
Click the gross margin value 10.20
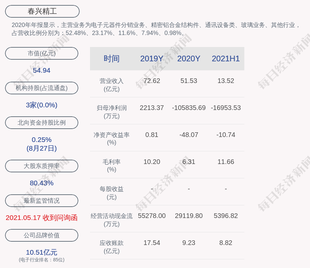point(152,162)
